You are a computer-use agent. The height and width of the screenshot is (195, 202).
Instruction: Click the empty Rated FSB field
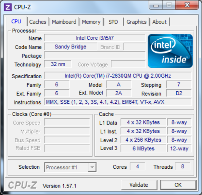tap(67, 148)
